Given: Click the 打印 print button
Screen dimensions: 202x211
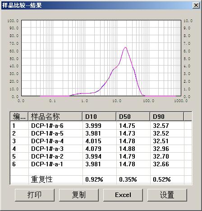Looking at the screenshot, I should (35, 195).
